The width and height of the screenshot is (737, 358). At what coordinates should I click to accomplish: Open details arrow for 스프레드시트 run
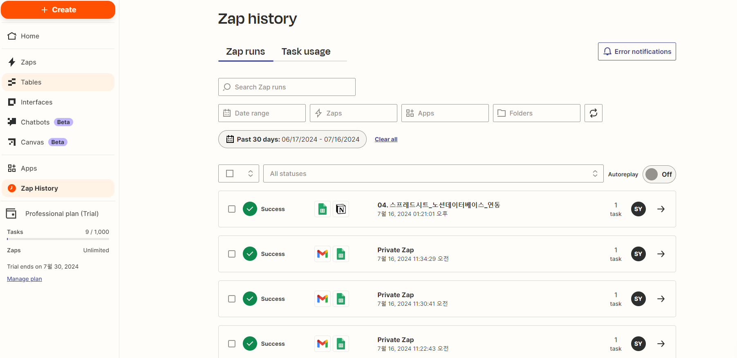click(x=661, y=209)
